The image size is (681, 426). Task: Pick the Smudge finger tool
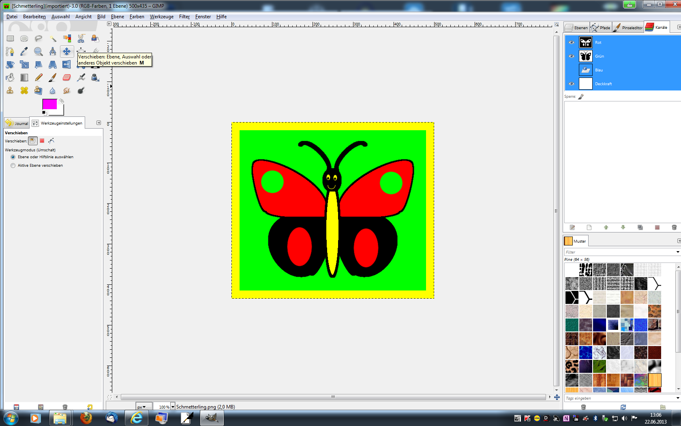(67, 90)
